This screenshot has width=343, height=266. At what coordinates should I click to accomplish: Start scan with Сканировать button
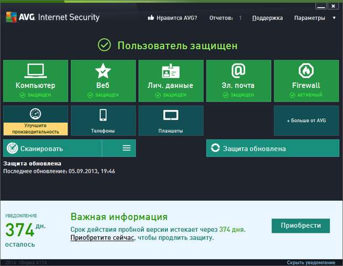[x=53, y=148]
